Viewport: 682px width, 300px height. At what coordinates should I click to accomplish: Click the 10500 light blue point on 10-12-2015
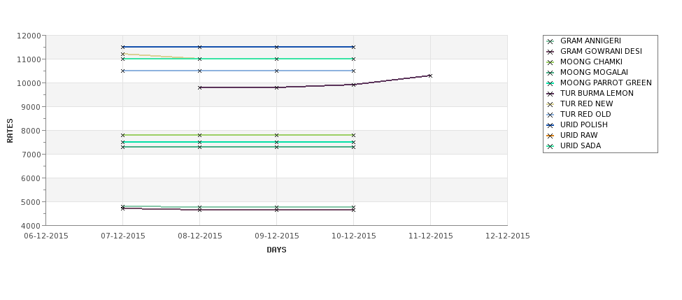(x=353, y=71)
